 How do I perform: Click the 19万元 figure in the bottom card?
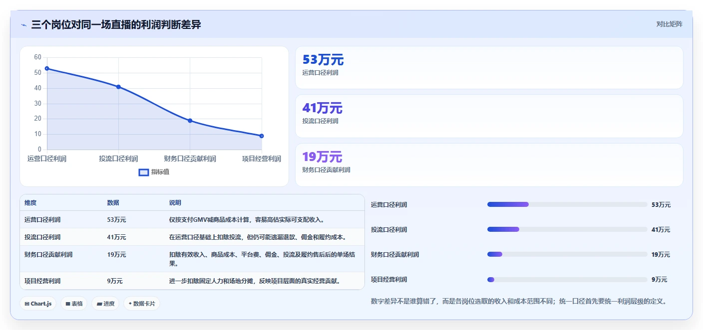point(322,157)
